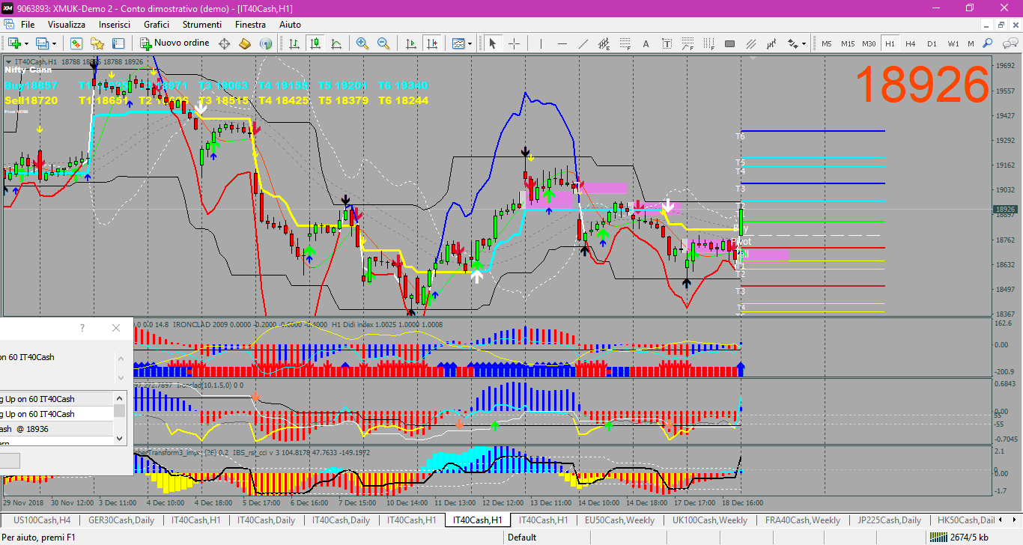Select the text 'A' tool
The image size is (1023, 545).
pos(646,43)
